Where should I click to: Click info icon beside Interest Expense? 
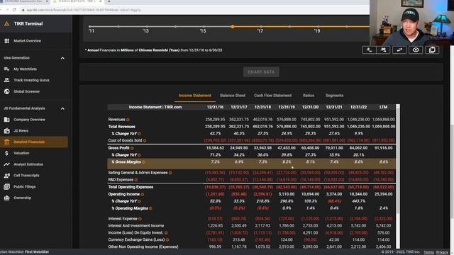pos(140,219)
